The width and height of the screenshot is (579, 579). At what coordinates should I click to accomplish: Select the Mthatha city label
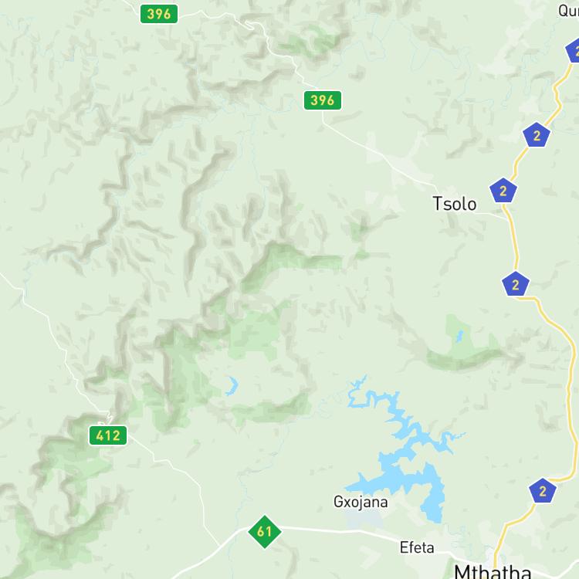(x=493, y=571)
